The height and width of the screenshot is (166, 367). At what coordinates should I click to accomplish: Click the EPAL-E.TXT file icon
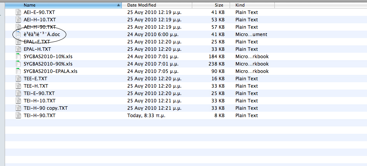tap(18, 42)
